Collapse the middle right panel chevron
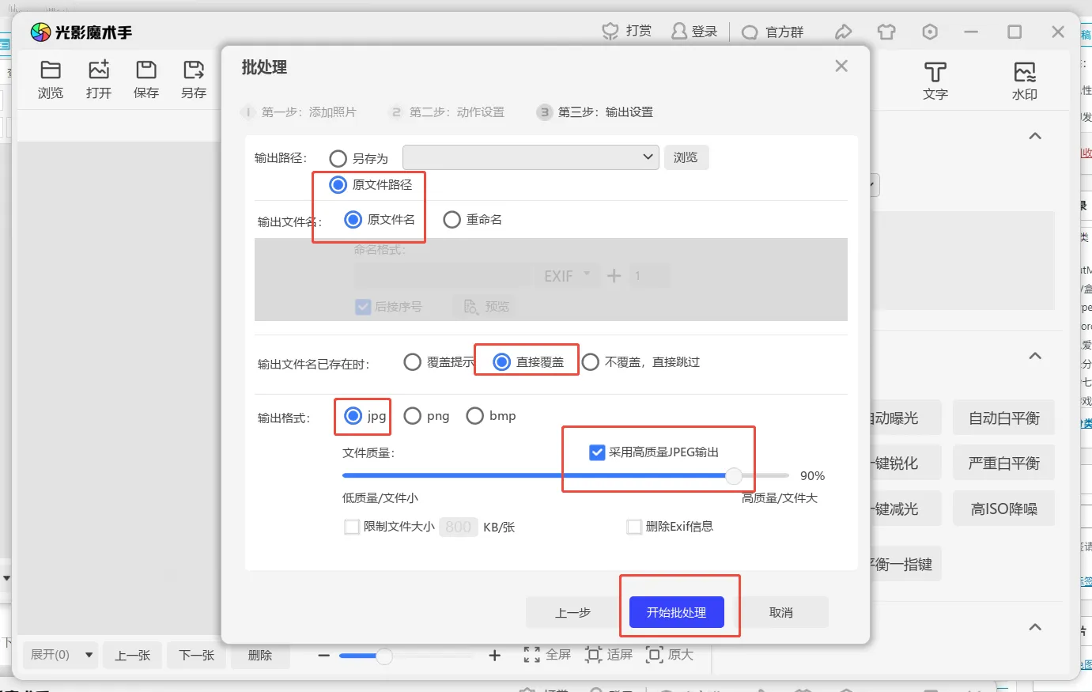 [1035, 356]
